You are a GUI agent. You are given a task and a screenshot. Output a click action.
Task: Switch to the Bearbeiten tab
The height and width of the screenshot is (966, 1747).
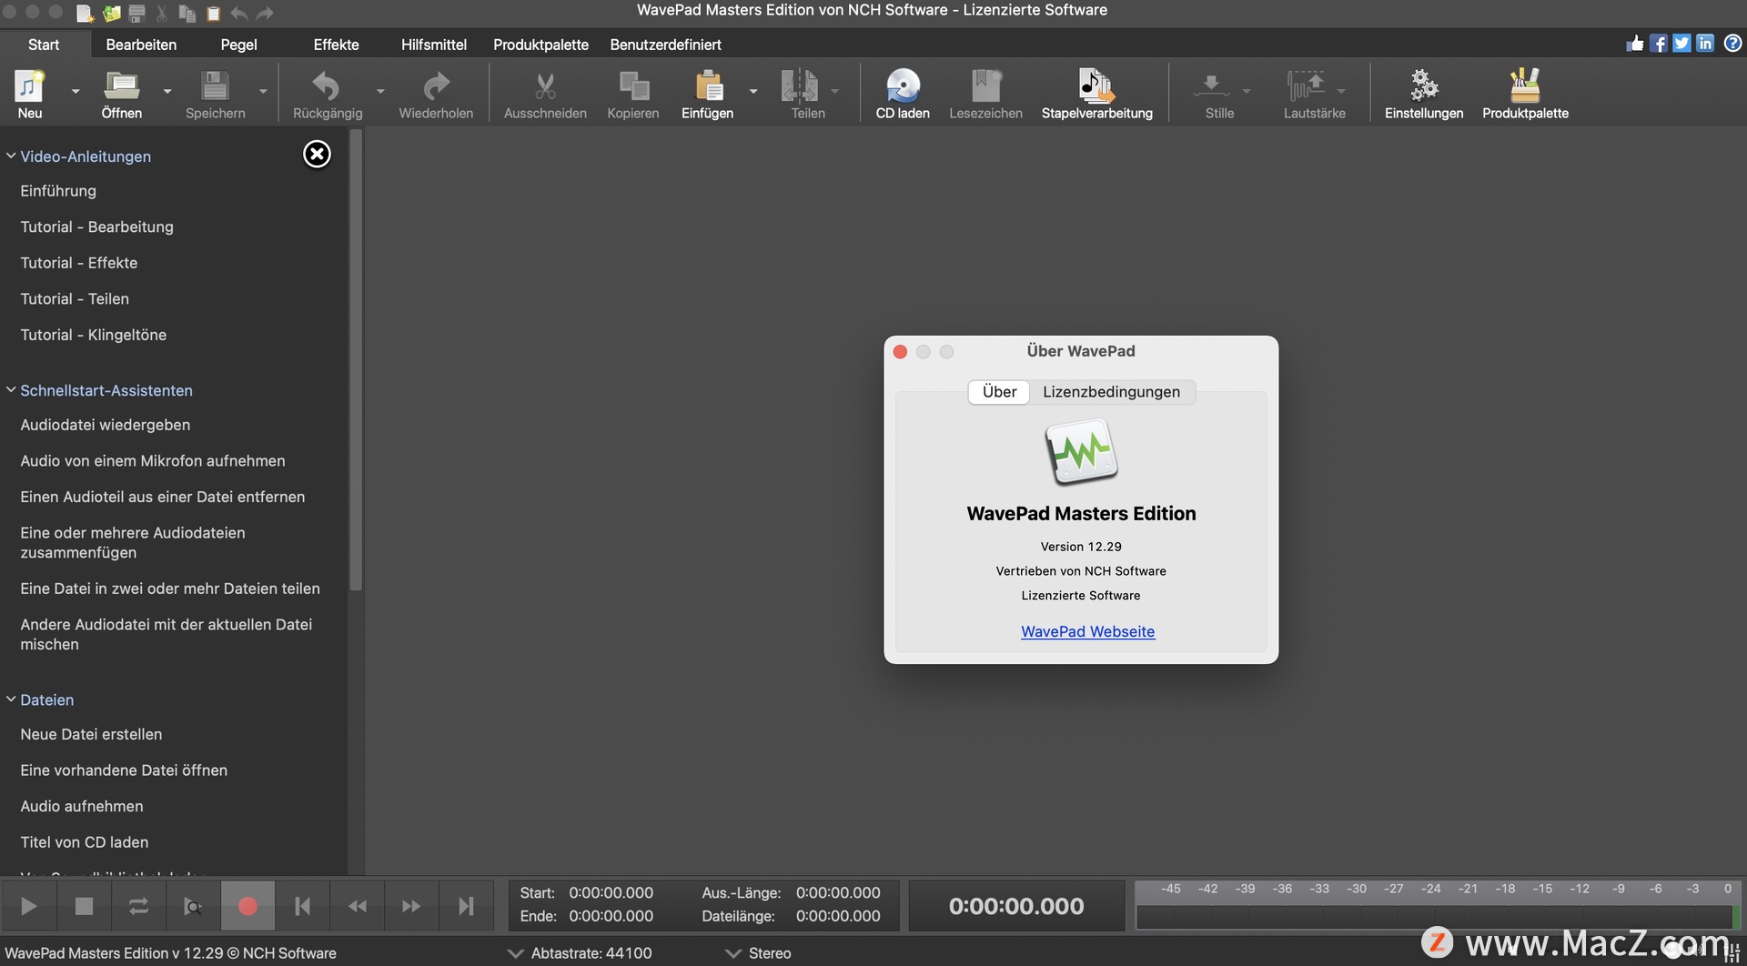tap(141, 45)
